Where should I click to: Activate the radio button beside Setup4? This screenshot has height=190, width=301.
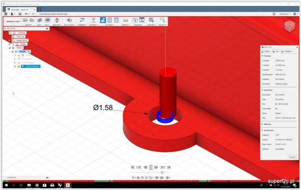pyautogui.click(x=29, y=51)
